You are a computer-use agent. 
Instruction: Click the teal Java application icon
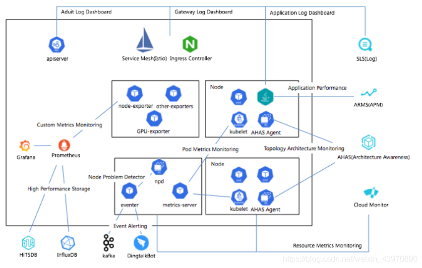(265, 97)
